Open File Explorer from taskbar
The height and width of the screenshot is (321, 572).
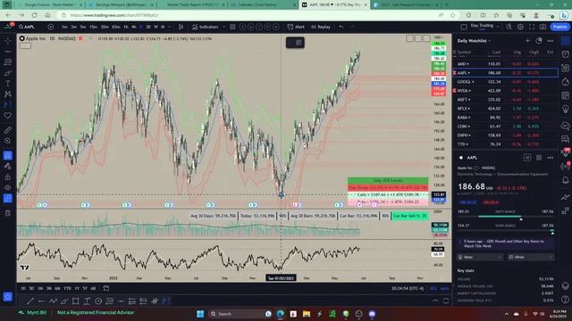coord(307,314)
